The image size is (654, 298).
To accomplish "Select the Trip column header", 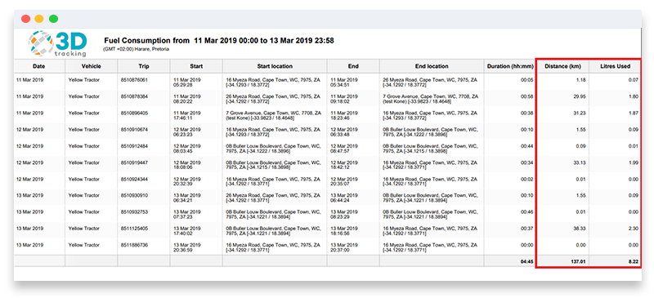I will point(144,66).
